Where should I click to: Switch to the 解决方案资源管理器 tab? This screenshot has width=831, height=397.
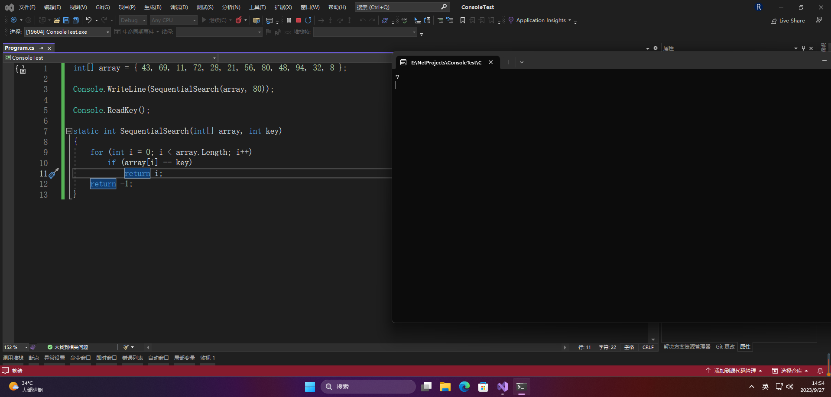[687, 347]
